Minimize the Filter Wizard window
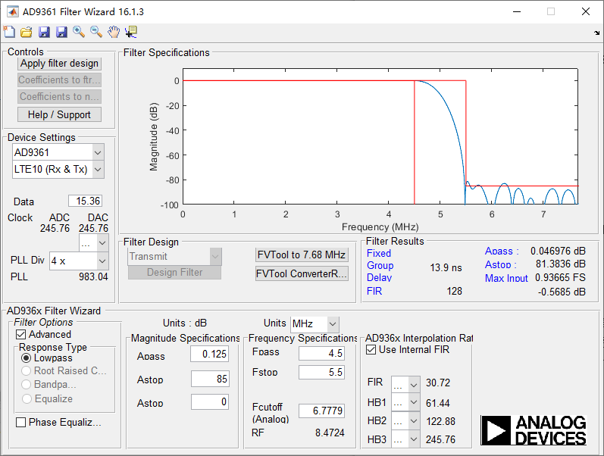The image size is (604, 456). 517,11
